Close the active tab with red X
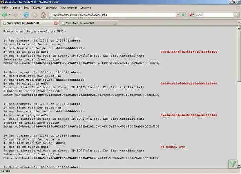 point(56,23)
